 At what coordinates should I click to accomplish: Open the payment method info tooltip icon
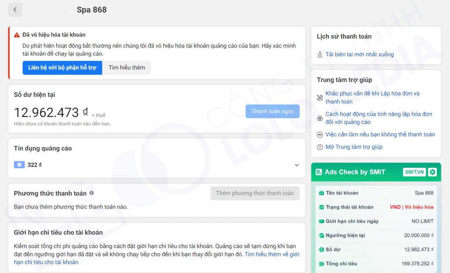point(91,193)
